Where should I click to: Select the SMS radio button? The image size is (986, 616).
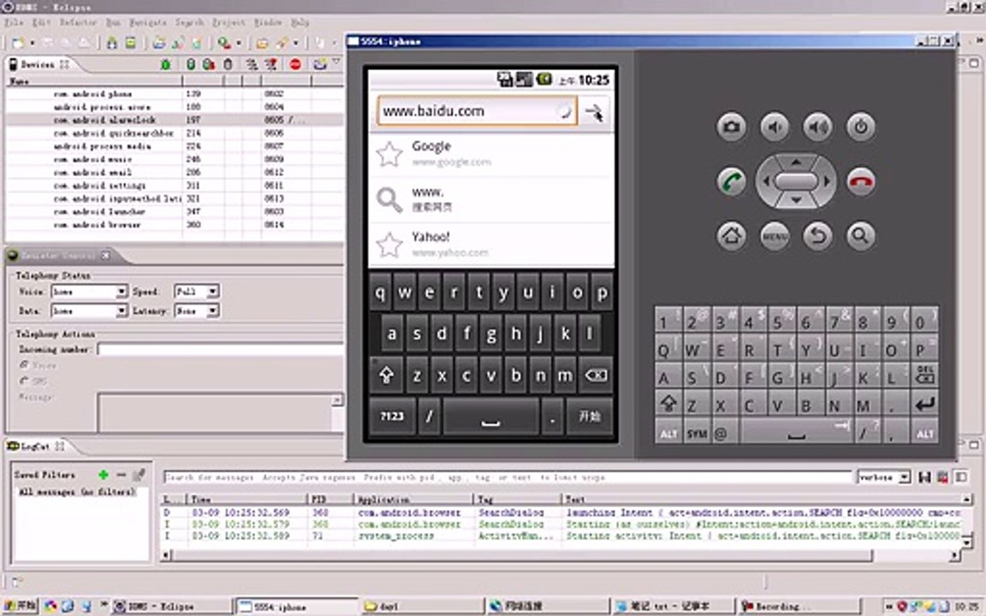pos(24,381)
